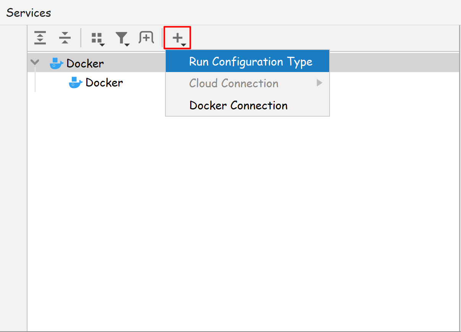The height and width of the screenshot is (332, 461).
Task: Click the Collapse All toolbar icon
Action: click(x=65, y=38)
